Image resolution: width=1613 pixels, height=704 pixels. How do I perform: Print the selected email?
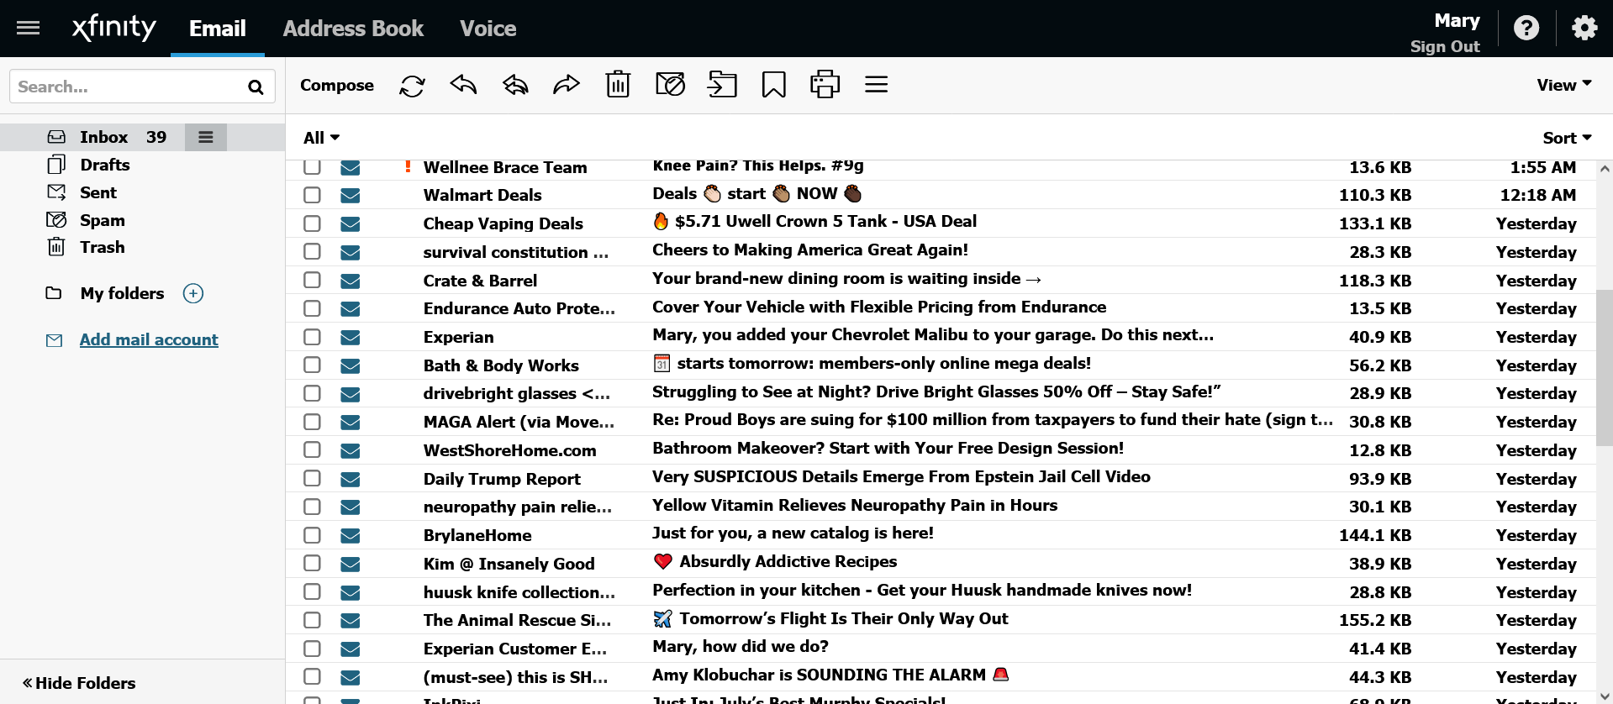pos(825,84)
